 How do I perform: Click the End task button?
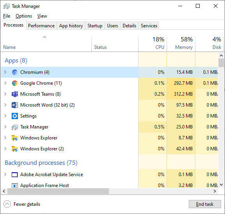(205, 204)
